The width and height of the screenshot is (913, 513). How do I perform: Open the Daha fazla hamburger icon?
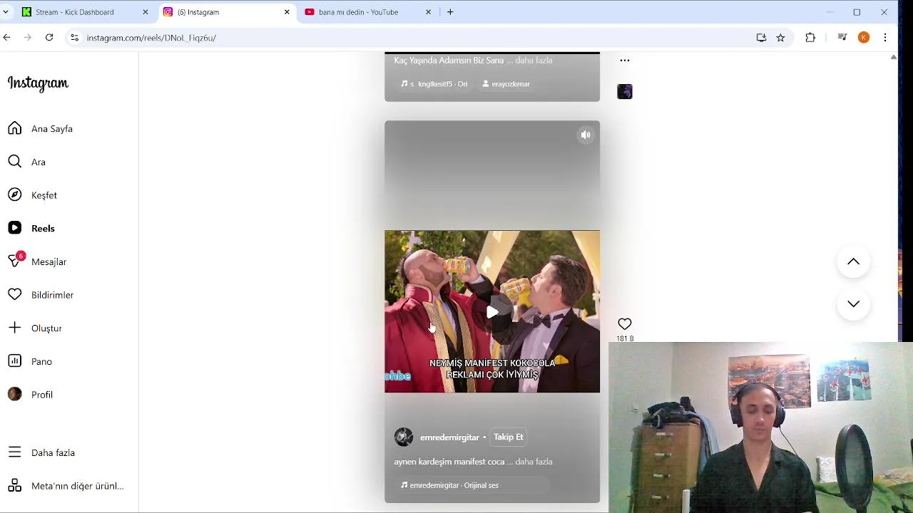click(15, 452)
